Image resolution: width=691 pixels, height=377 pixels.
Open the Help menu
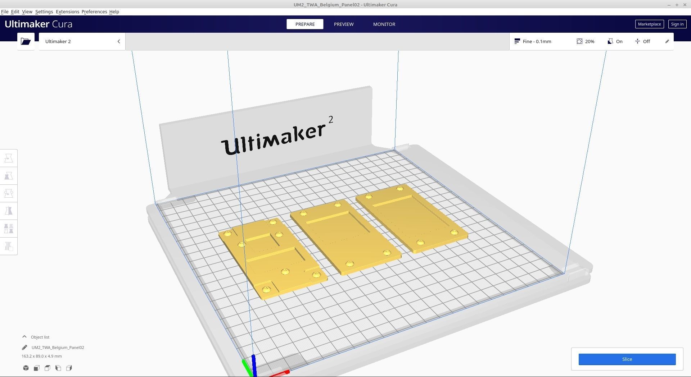click(114, 12)
